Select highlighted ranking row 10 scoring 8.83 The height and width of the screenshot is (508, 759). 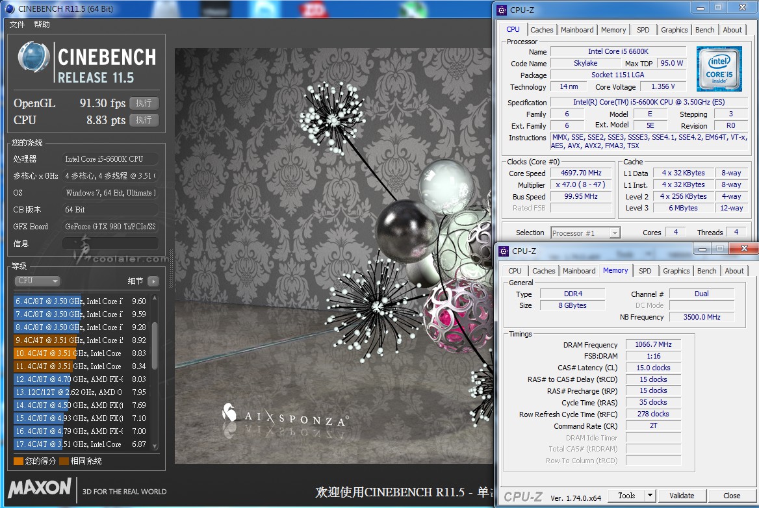pyautogui.click(x=81, y=353)
